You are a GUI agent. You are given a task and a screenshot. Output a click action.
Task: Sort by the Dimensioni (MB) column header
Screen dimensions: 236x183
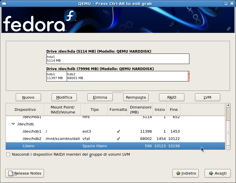140,110
